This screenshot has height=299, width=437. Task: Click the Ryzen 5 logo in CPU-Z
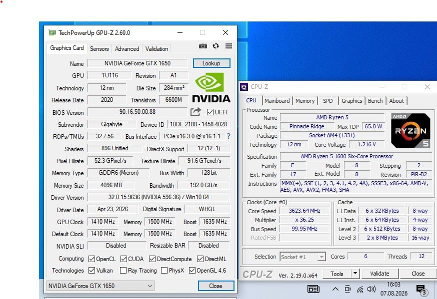tap(410, 130)
